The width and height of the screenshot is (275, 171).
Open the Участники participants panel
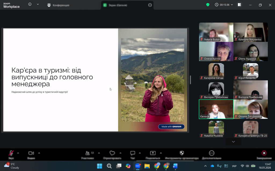88,153
